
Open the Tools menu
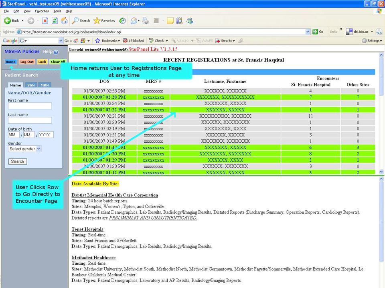click(57, 11)
